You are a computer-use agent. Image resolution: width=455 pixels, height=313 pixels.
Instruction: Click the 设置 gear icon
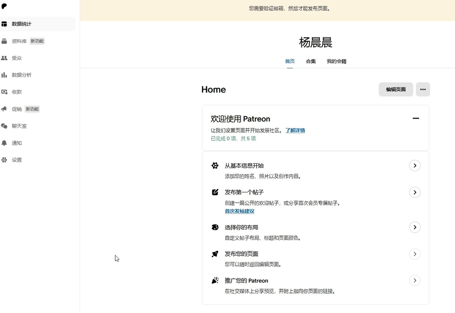pyautogui.click(x=4, y=160)
